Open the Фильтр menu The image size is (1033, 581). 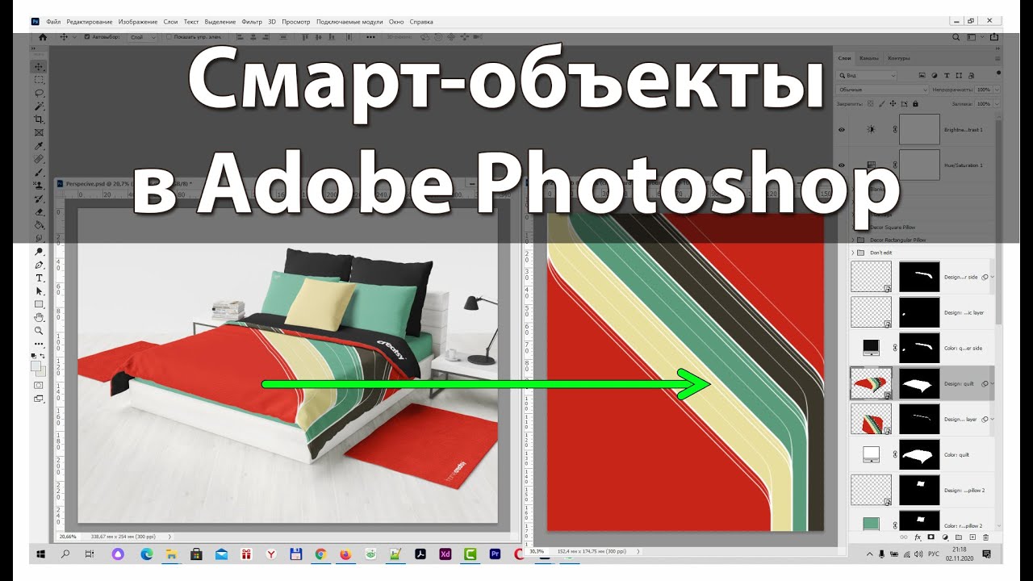tap(252, 22)
